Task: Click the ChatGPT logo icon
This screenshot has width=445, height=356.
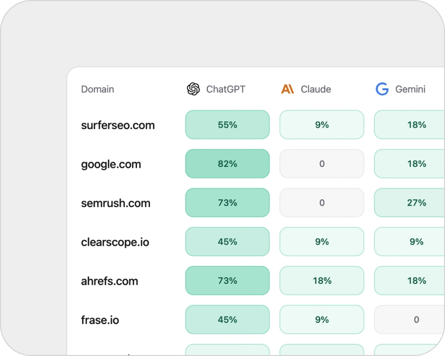Action: pyautogui.click(x=193, y=89)
